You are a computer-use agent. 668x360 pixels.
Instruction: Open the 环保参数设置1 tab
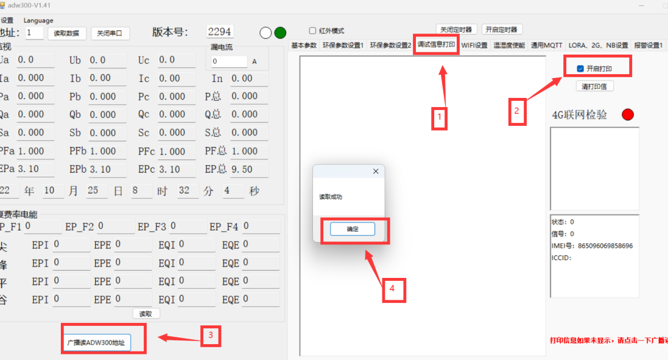coord(343,46)
